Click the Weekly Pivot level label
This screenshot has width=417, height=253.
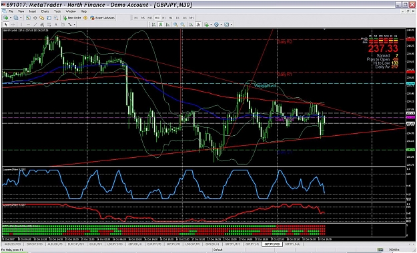[265, 86]
